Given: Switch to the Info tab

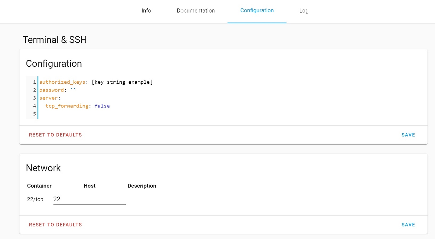Looking at the screenshot, I should click(x=146, y=10).
